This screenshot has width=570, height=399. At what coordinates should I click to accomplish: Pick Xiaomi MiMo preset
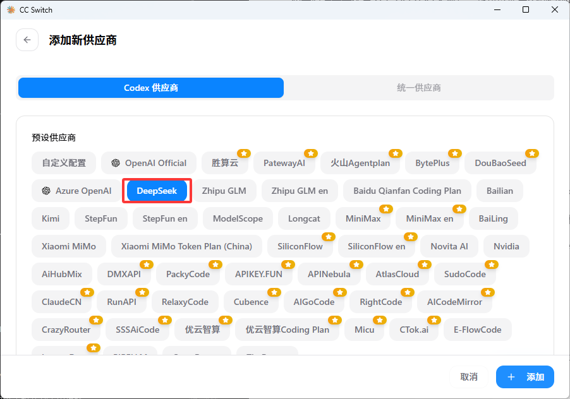point(69,246)
